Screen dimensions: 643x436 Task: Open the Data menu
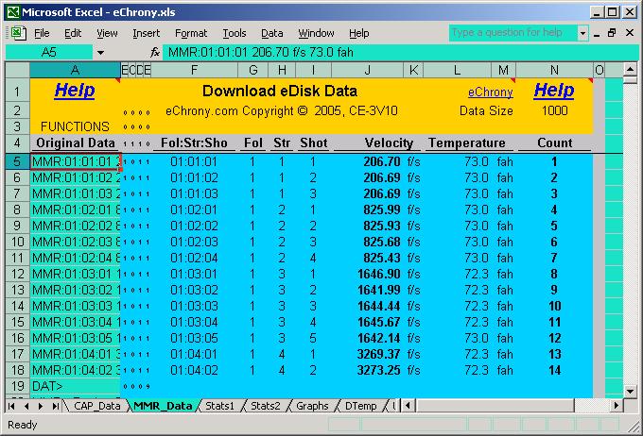point(272,33)
